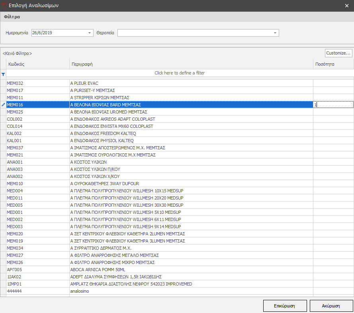Click the funnel filter icon in filter row
354x313 pixels.
[3, 74]
